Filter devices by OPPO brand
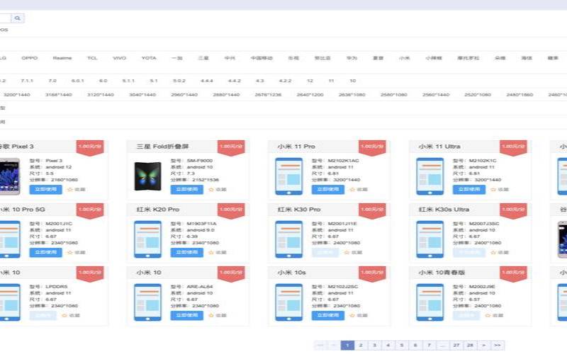This screenshot has height=354, width=567. point(30,58)
